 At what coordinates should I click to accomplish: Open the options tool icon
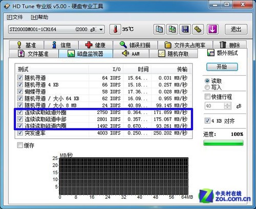point(198,29)
